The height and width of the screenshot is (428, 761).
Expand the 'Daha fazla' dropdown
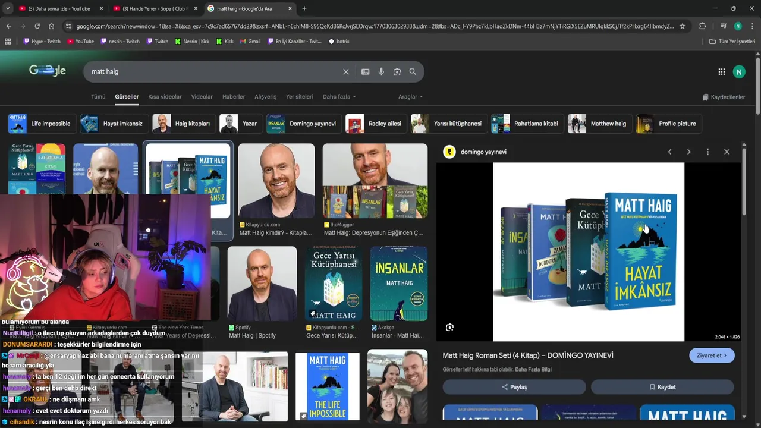(339, 97)
